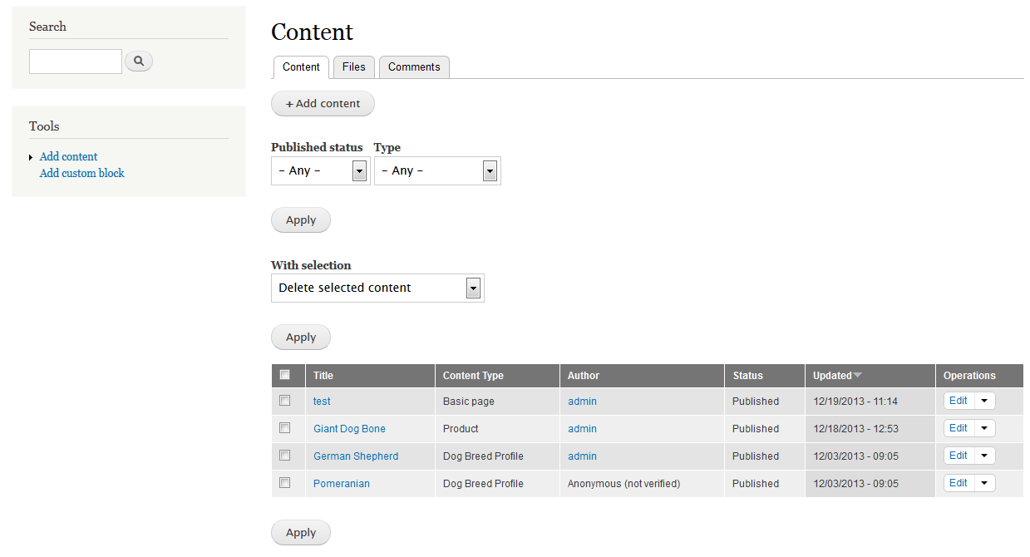Click Edit for the Pomeranian row
1030x557 pixels.
[958, 483]
